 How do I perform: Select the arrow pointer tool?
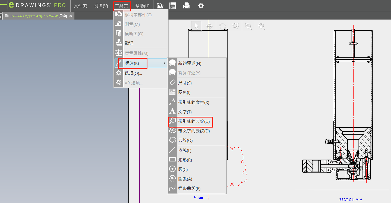tap(197, 26)
